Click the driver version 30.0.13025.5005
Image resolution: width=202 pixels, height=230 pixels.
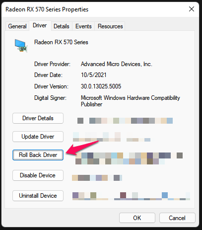click(101, 86)
